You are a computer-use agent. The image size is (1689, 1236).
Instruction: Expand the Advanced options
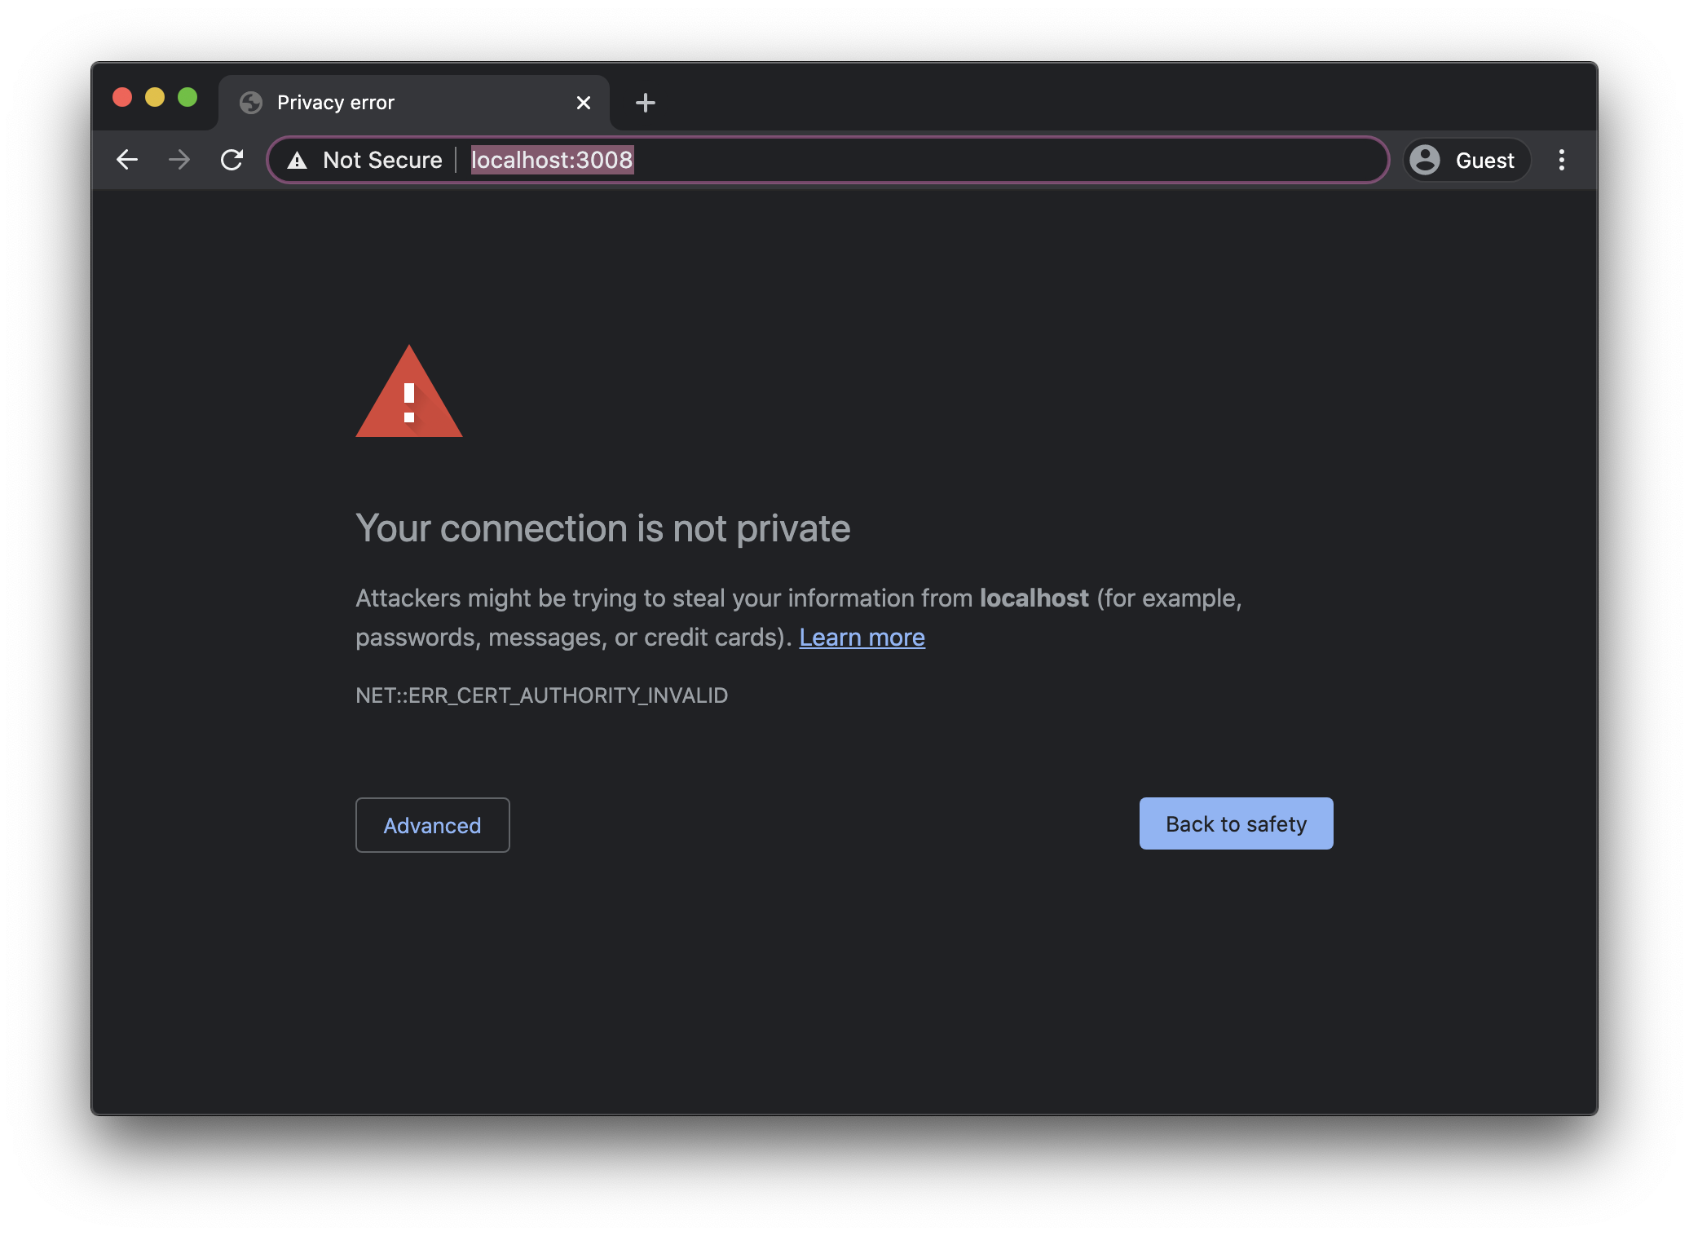point(432,825)
